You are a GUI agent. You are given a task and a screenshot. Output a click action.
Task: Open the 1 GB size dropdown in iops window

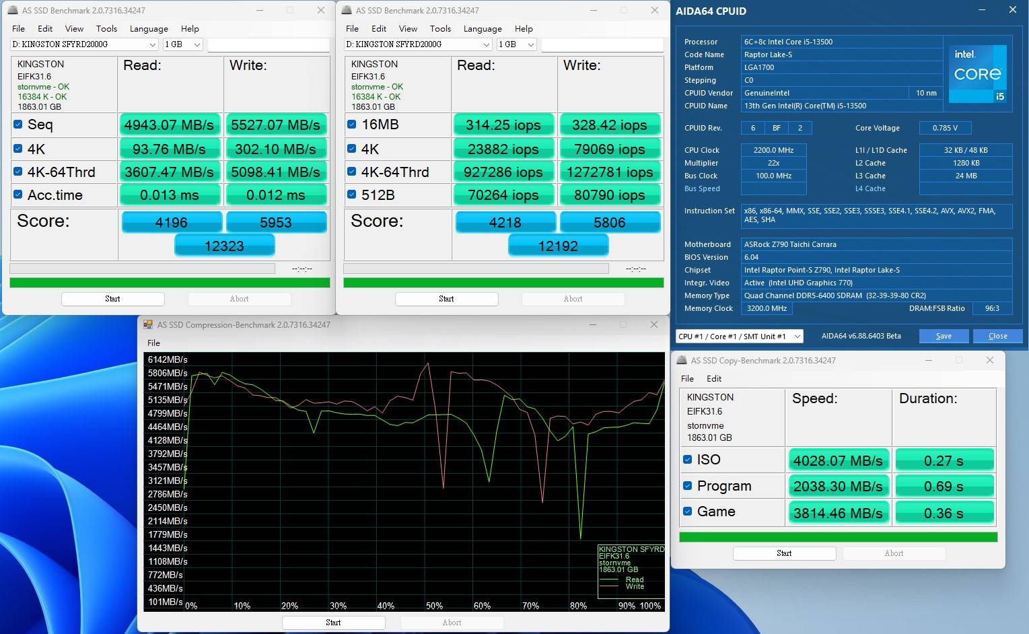tap(517, 44)
